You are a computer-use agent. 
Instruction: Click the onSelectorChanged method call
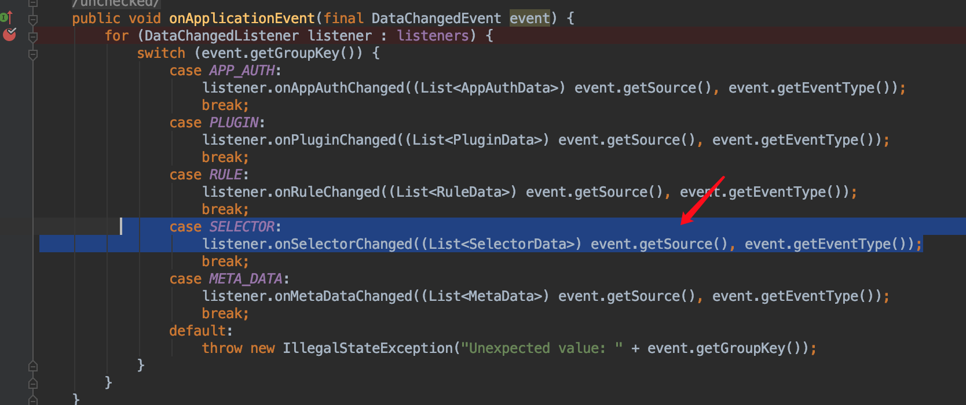tap(343, 244)
